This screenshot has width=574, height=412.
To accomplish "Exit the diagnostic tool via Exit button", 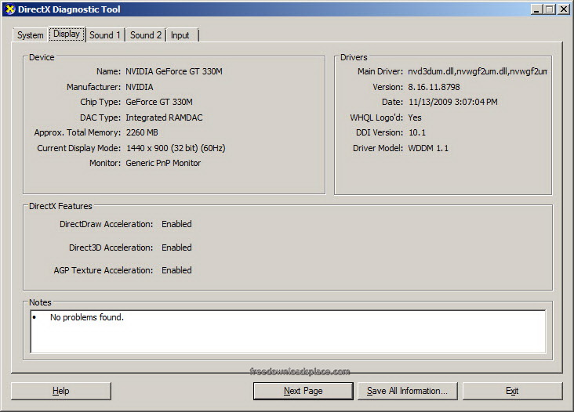I will tap(512, 391).
